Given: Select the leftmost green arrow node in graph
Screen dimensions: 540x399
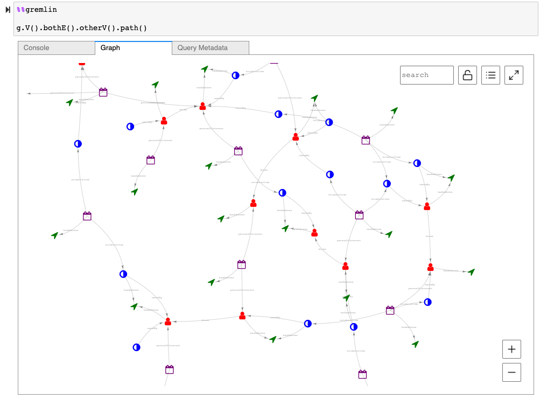Looking at the screenshot, I should [54, 235].
